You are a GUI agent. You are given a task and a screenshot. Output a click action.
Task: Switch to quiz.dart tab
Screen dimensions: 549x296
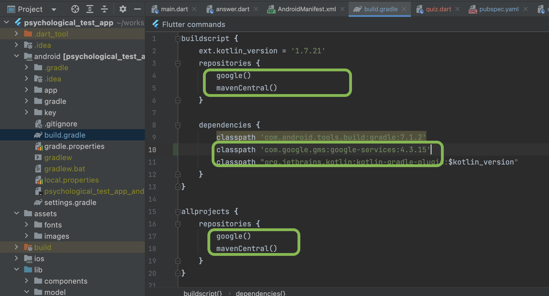[438, 9]
